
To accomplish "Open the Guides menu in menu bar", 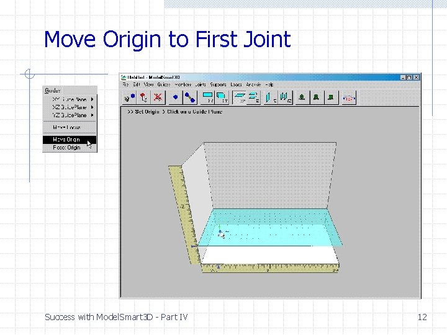I will 164,84.
